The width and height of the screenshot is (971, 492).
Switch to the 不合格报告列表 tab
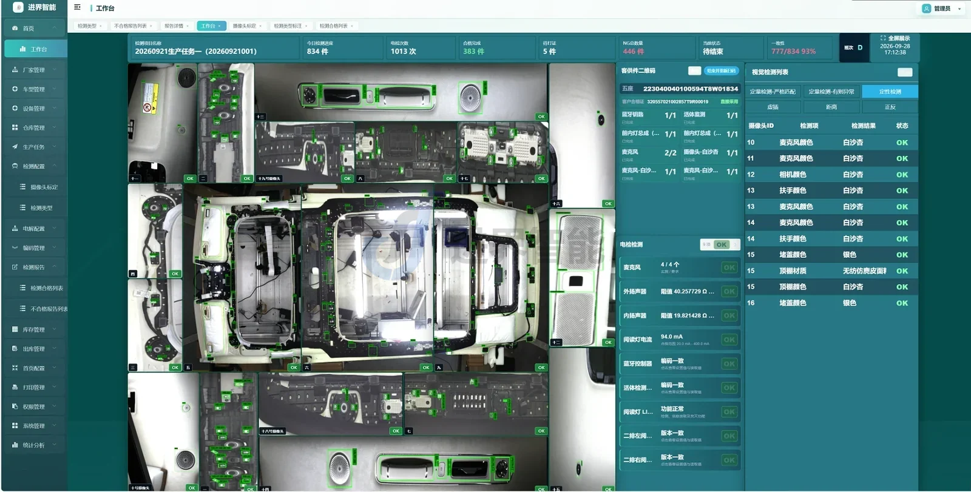133,26
